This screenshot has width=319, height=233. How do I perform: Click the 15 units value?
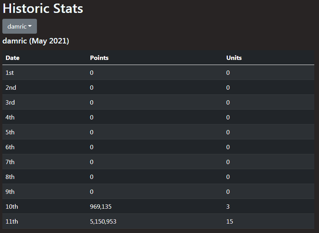pyautogui.click(x=229, y=221)
